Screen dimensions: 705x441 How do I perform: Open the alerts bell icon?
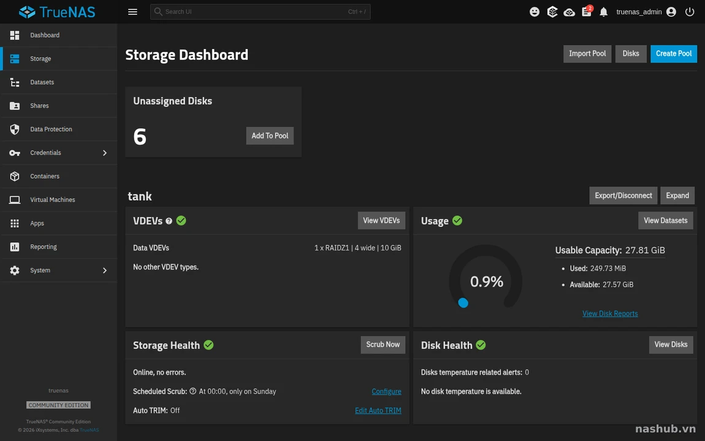click(x=603, y=12)
